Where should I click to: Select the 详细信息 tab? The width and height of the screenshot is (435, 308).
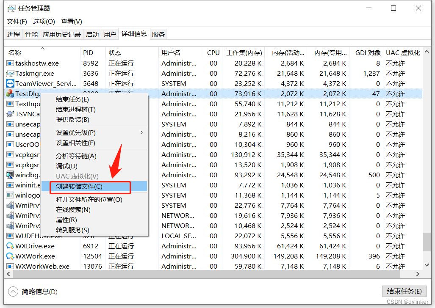pyautogui.click(x=134, y=34)
